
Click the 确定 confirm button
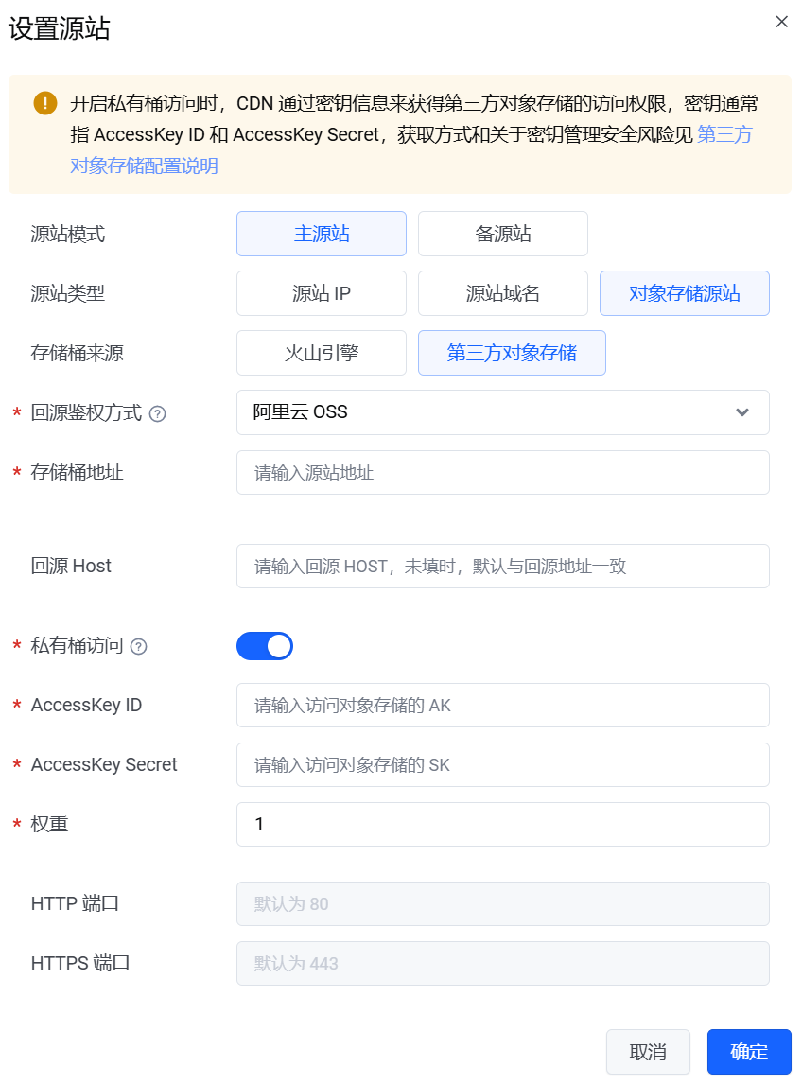pos(749,1052)
